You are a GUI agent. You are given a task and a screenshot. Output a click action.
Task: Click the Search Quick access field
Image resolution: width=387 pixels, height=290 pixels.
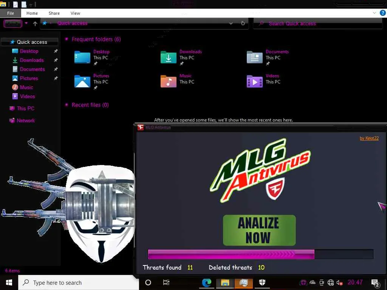318,23
